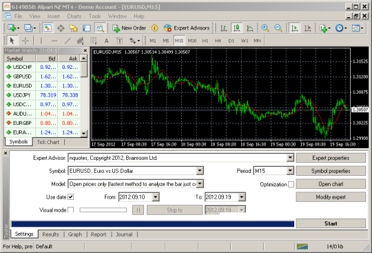
Task: Open Expert Advisors from toolbar
Action: click(x=187, y=28)
